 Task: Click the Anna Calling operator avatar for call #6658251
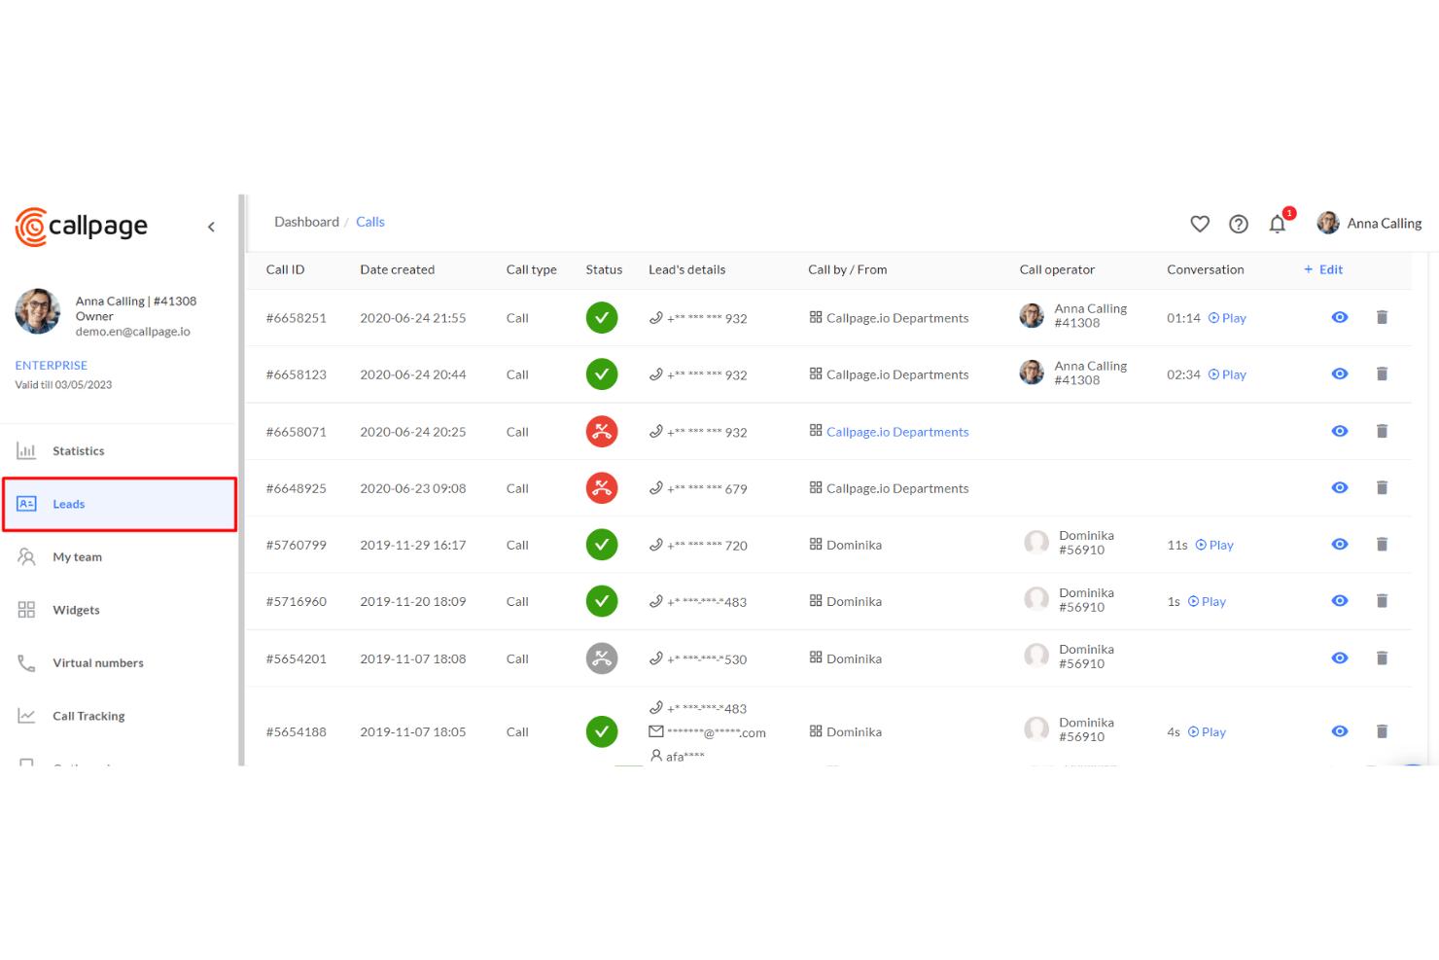(1032, 315)
